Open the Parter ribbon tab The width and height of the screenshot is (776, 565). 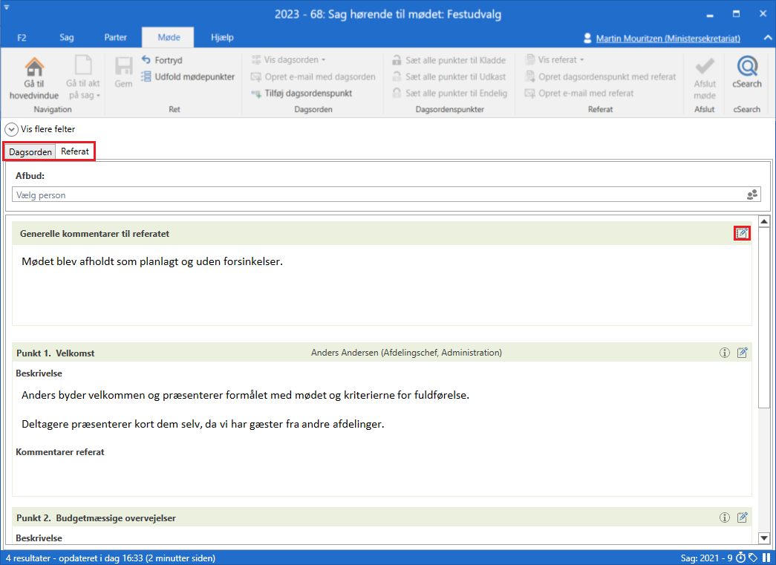click(115, 38)
